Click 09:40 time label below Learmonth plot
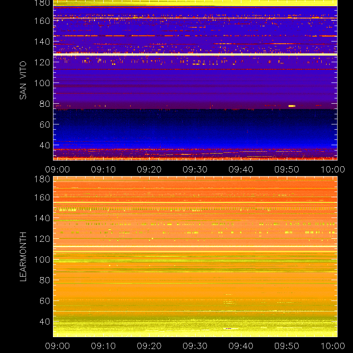This screenshot has height=353, width=353. [241, 346]
